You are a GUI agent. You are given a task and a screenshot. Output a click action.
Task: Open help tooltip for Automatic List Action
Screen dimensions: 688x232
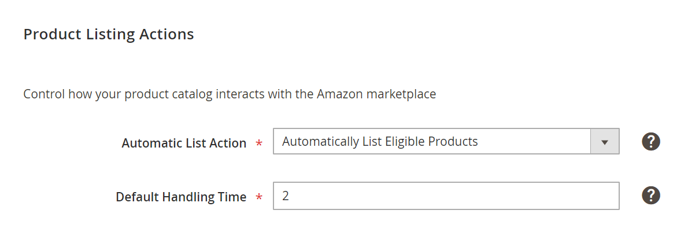650,142
